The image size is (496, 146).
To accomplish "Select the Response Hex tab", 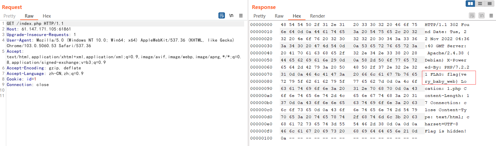I will [297, 16].
